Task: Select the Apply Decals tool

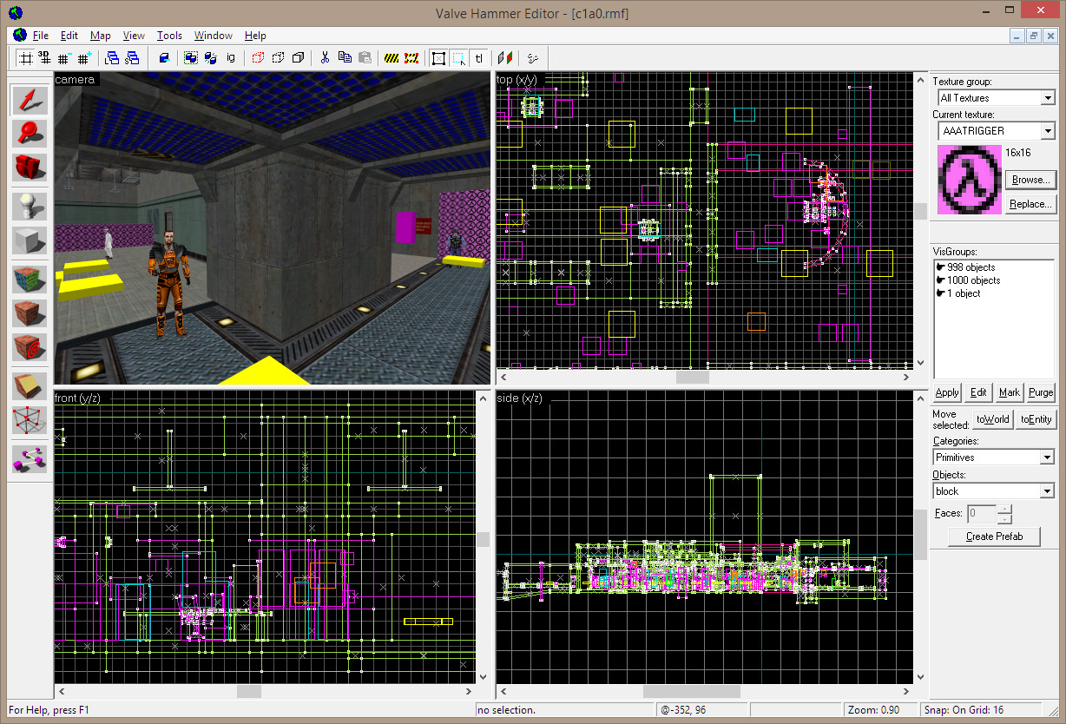Action: click(30, 346)
